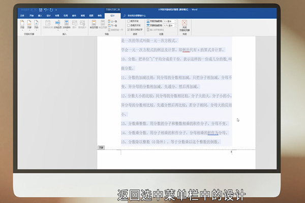
Task: Switch to the 插入 (Insert) tab
Action: click(x=40, y=16)
